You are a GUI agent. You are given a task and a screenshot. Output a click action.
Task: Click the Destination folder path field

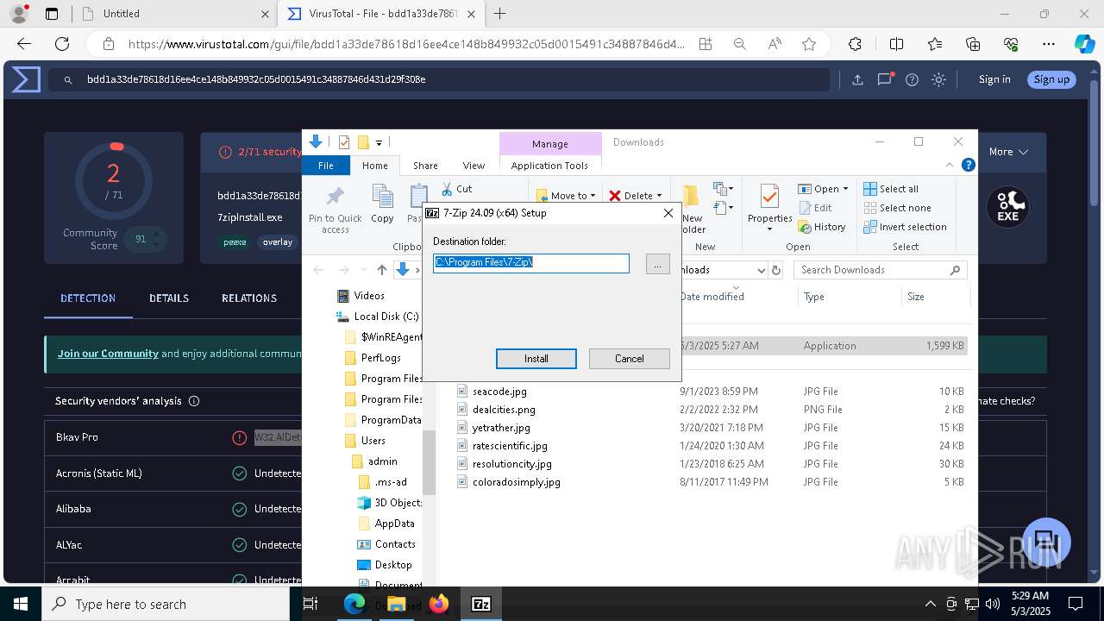click(x=531, y=263)
